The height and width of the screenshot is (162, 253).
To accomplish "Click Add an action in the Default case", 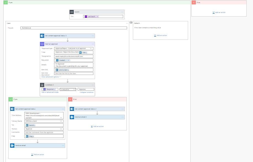I will [160, 35].
